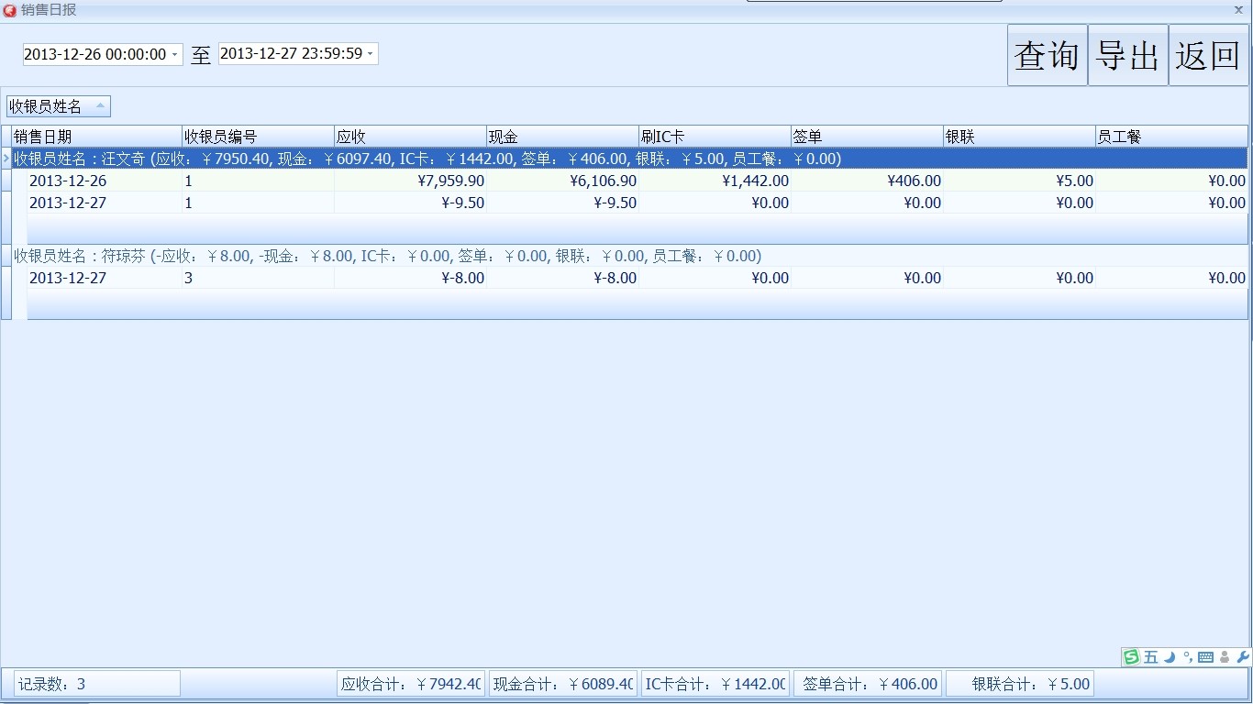This screenshot has width=1253, height=704.
Task: Click the ¥406.00 签单 cell
Action: click(867, 181)
